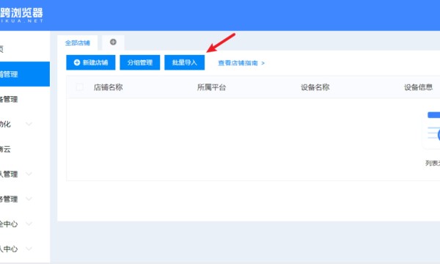Image resolution: width=440 pixels, height=264 pixels.
Task: Tick the select-all checkbox in table header
Action: (80, 87)
